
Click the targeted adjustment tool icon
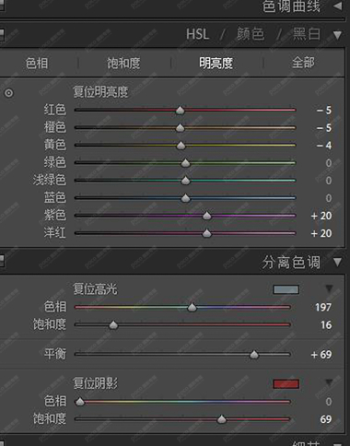coord(9,93)
